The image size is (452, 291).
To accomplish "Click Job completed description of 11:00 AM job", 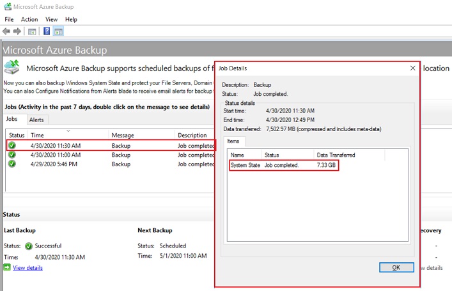I will (x=196, y=155).
